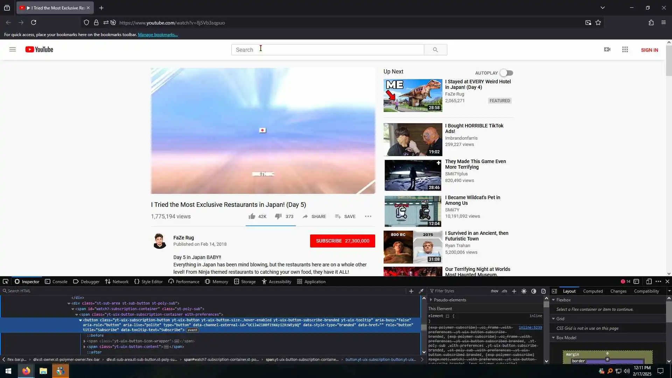672x378 pixels.
Task: Toggle the Autoplay switch
Action: coord(506,73)
